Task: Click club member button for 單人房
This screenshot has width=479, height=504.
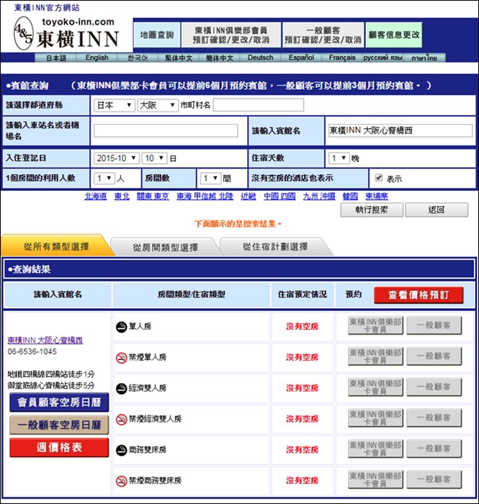Action: tap(375, 325)
